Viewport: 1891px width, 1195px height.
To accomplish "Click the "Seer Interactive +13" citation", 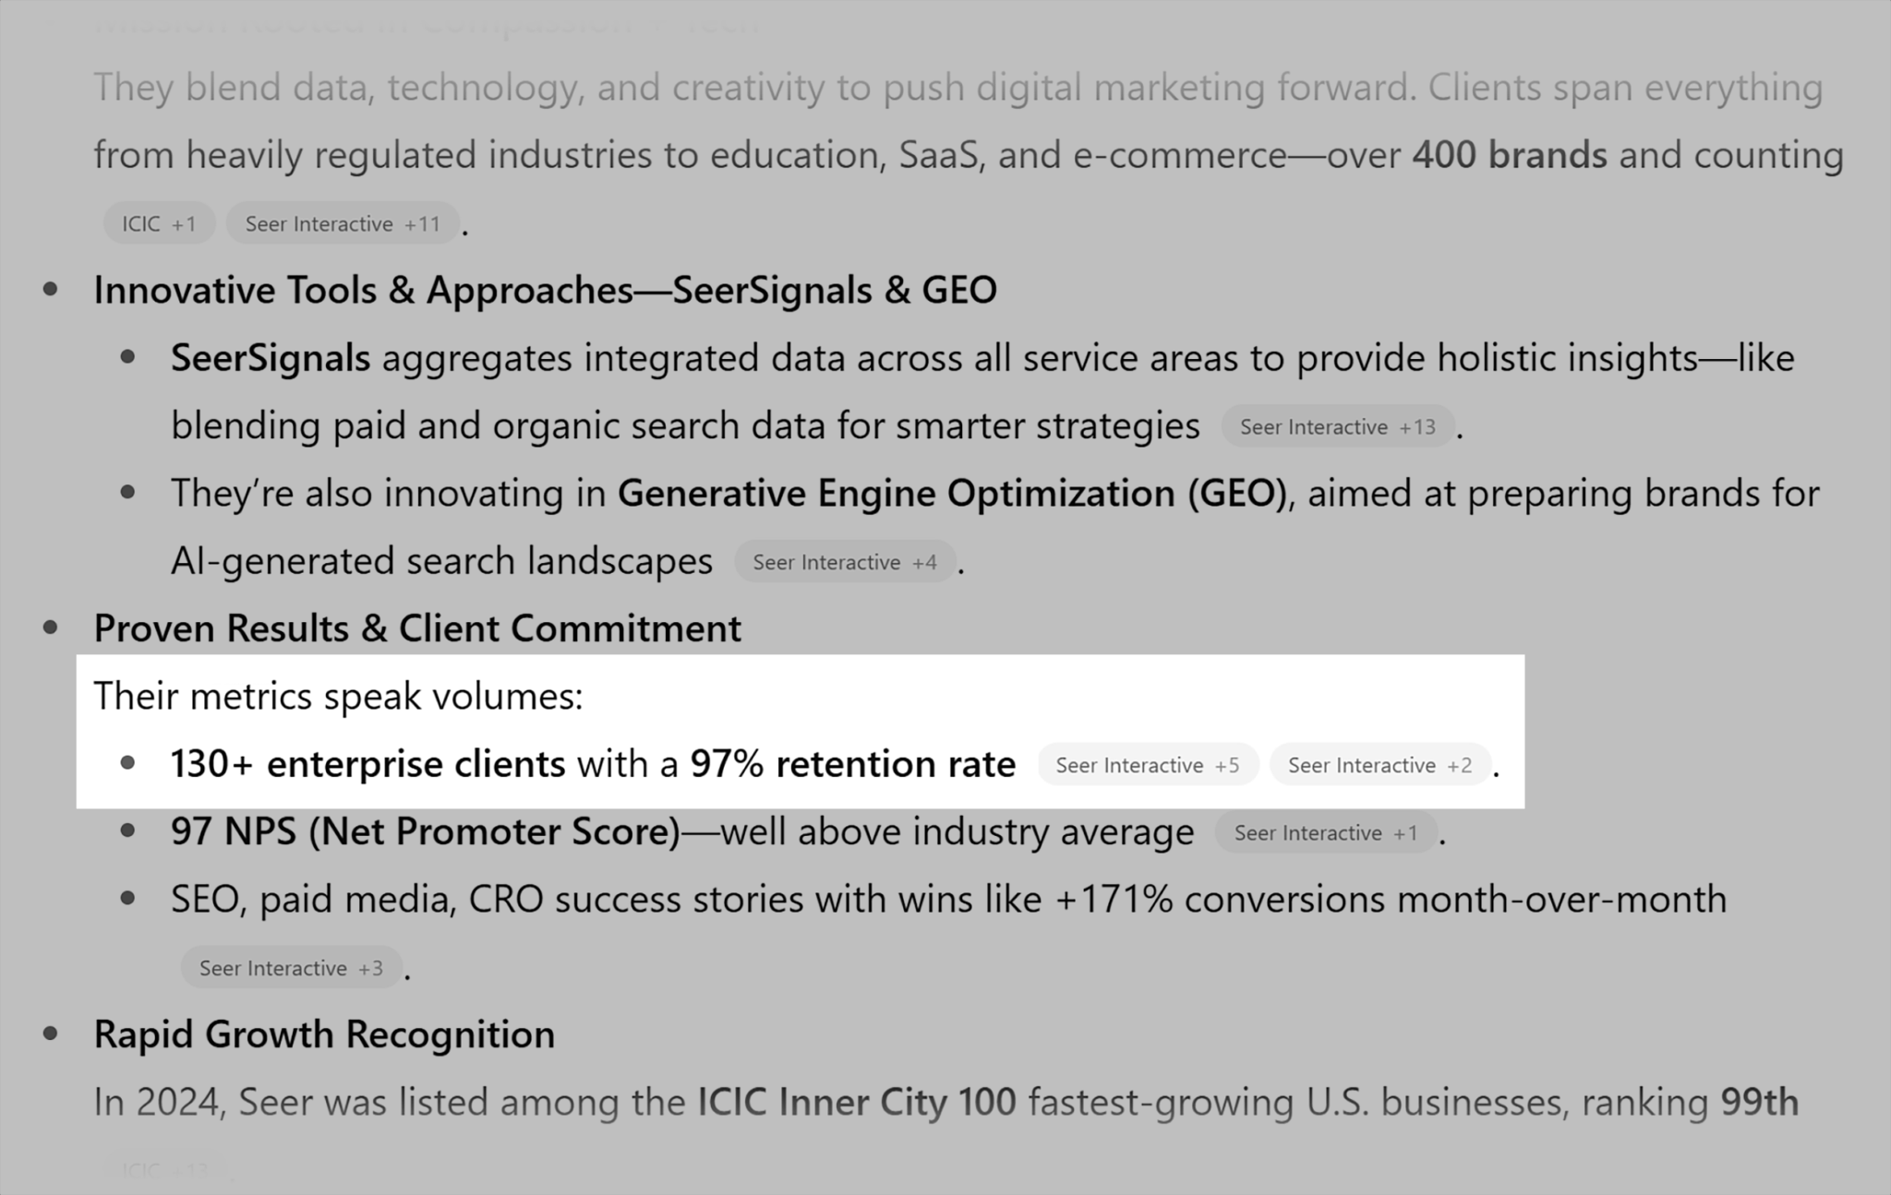I will coord(1337,427).
